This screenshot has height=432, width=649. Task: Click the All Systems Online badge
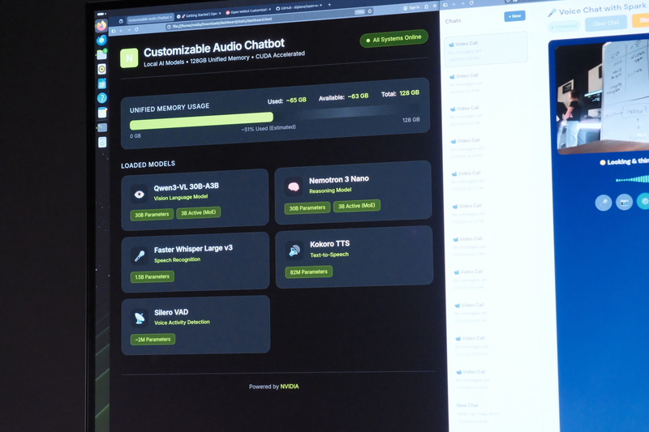(393, 39)
